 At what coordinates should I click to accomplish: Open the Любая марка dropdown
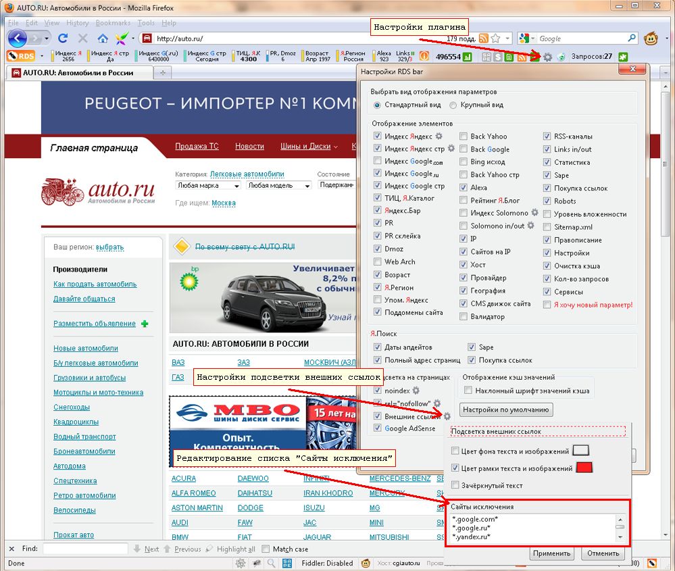tap(208, 185)
